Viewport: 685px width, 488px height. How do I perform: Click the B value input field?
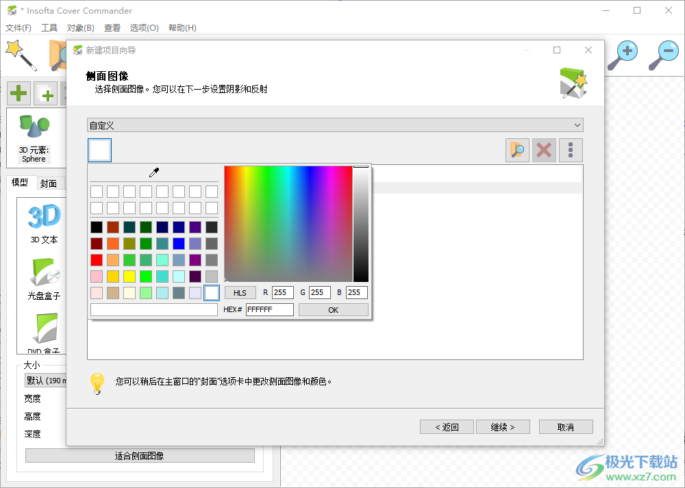click(x=357, y=292)
